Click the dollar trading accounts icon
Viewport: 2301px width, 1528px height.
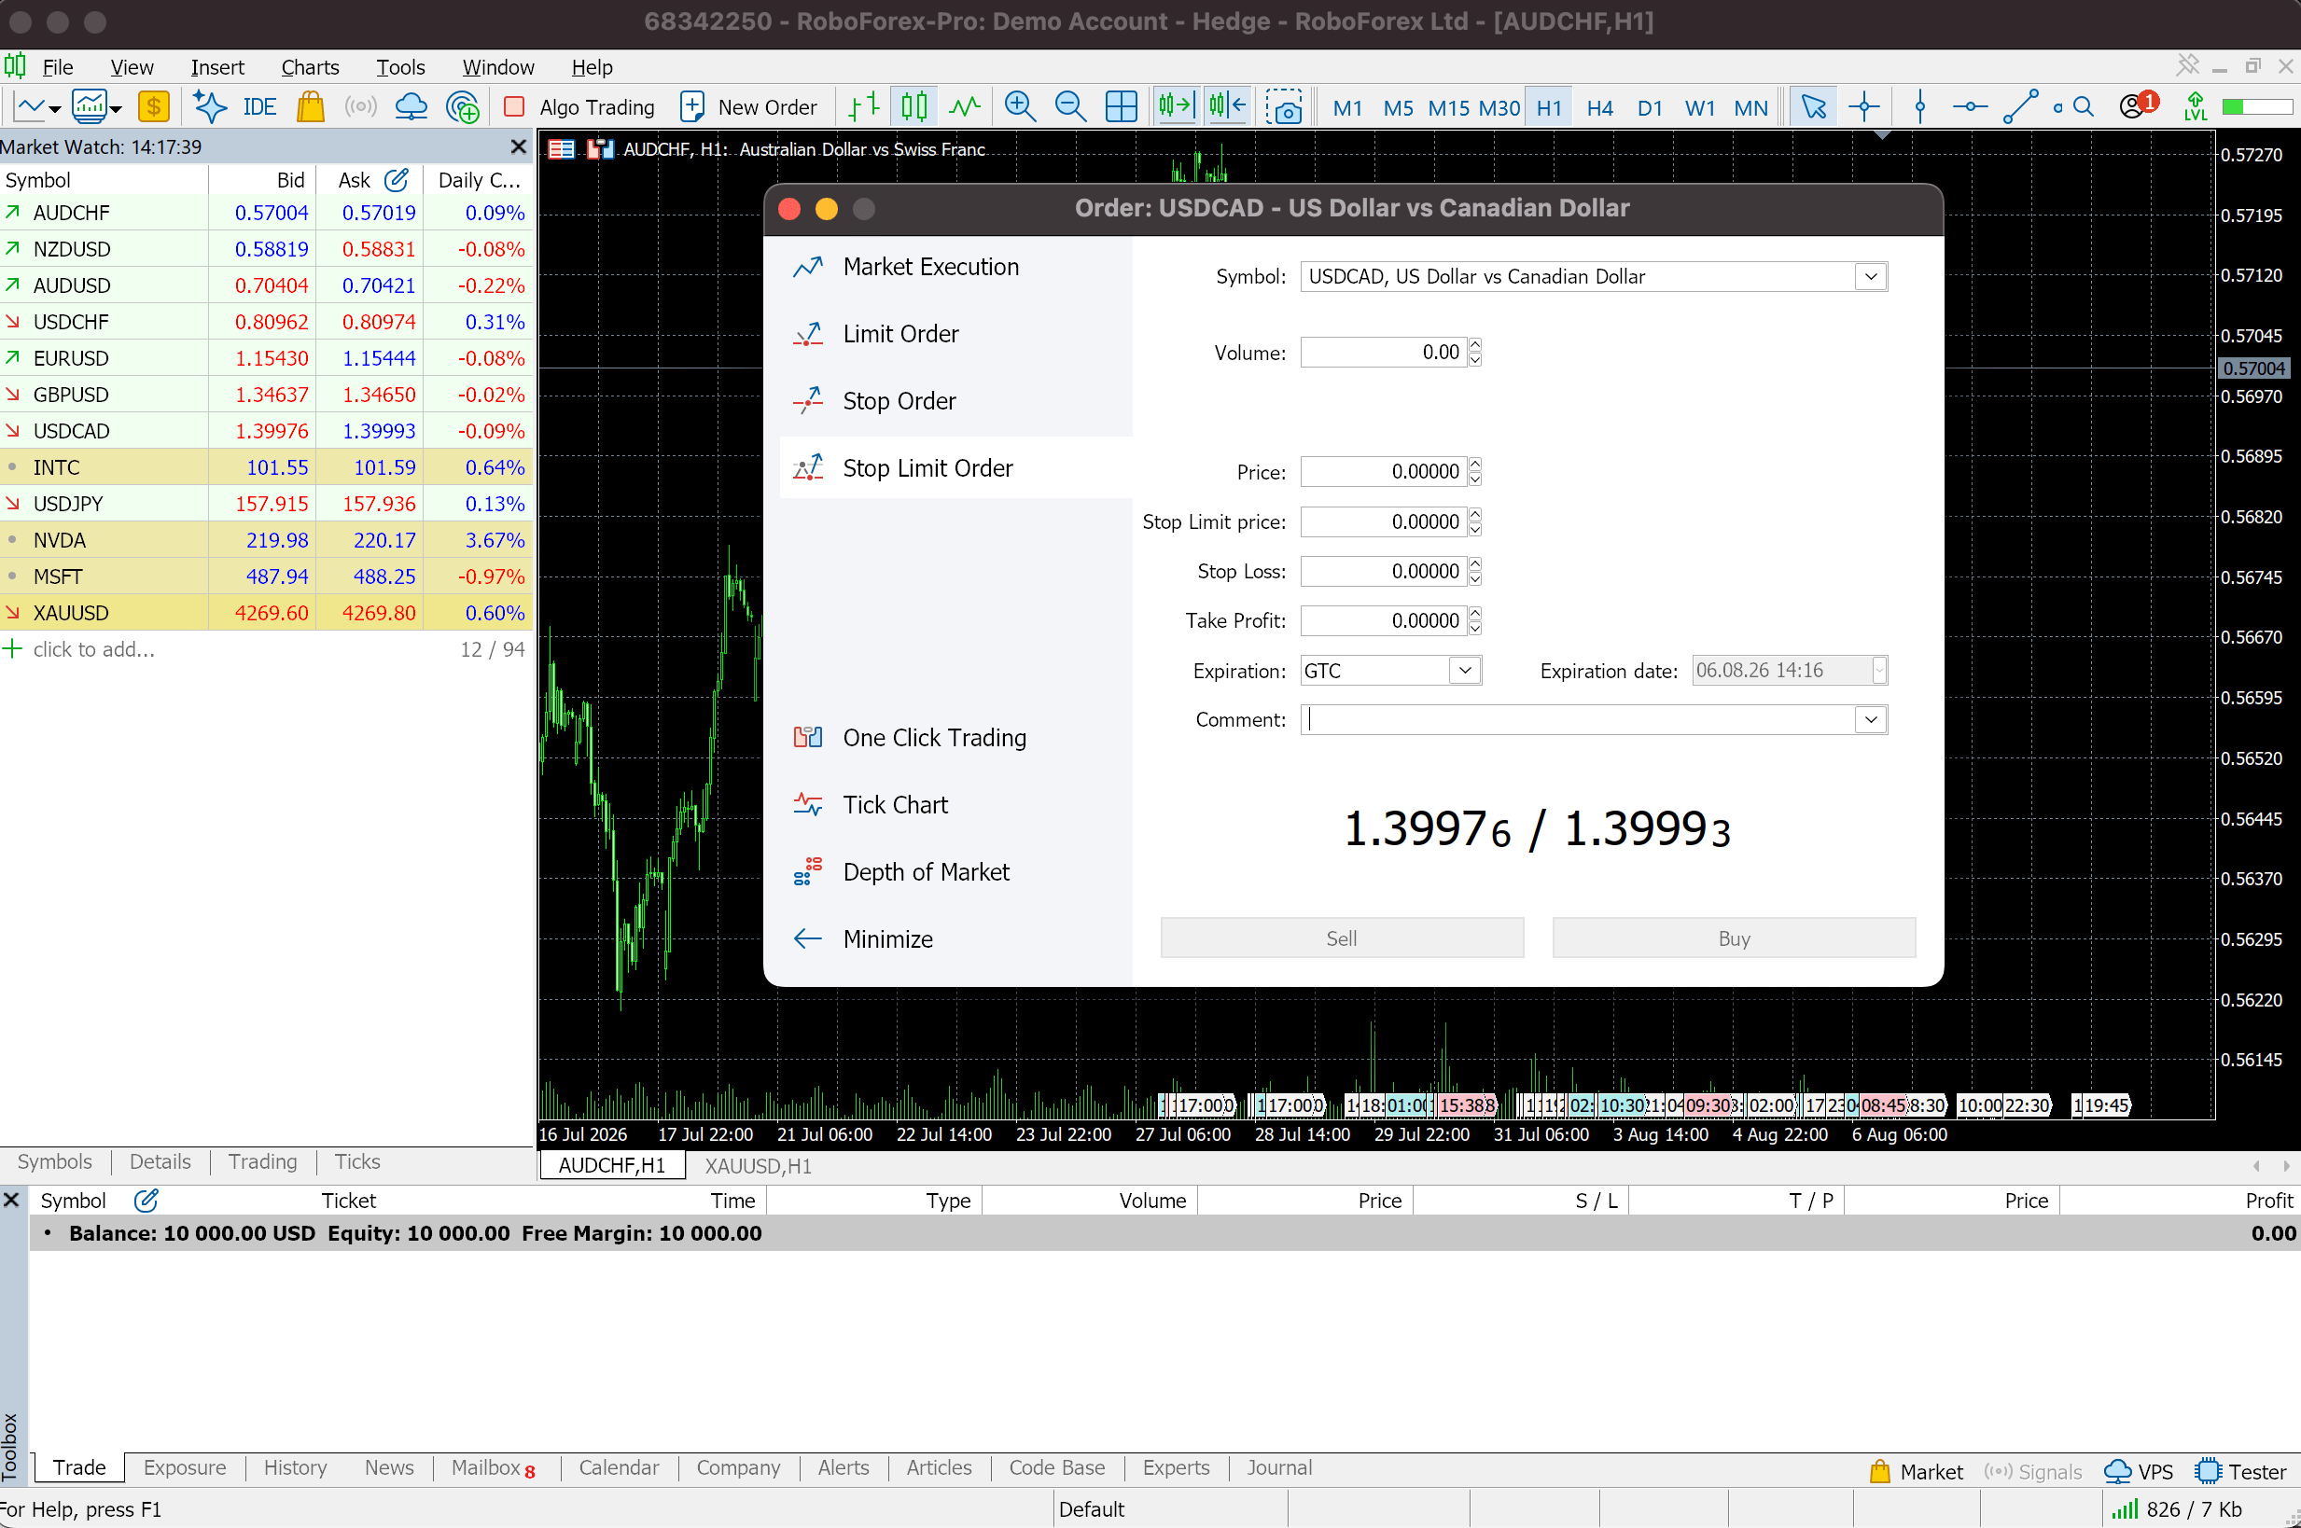coord(153,106)
